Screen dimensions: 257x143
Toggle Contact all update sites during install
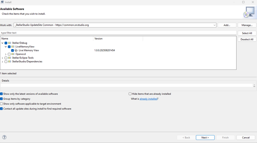pos(2,109)
